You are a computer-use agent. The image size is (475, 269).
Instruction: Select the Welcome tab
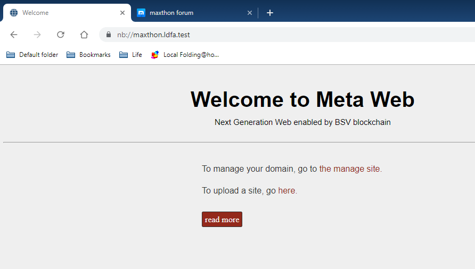click(x=64, y=13)
